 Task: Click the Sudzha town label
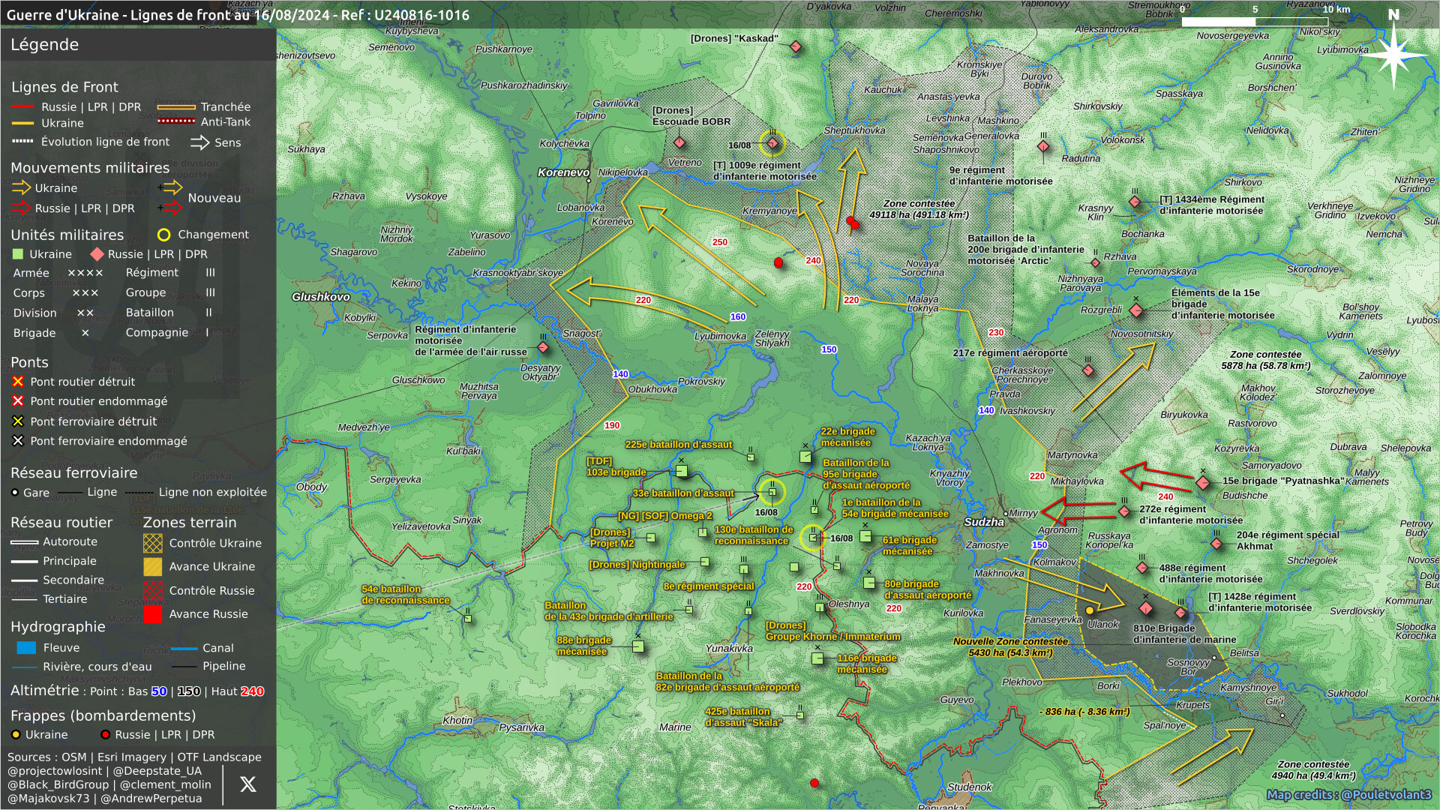coord(983,522)
